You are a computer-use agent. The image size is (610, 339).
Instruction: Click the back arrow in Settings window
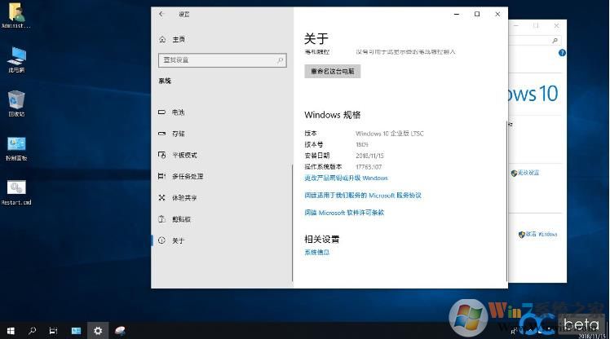coord(161,14)
